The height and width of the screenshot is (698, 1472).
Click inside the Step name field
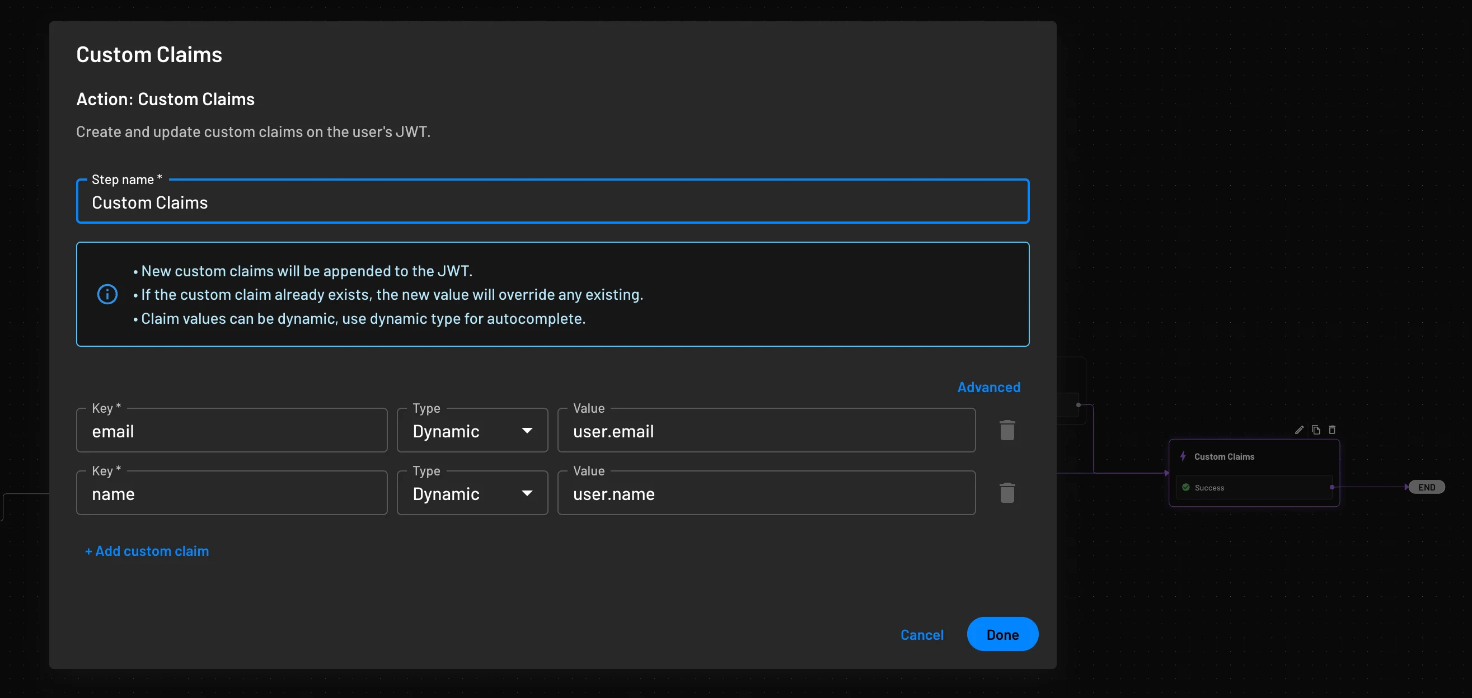400,202
